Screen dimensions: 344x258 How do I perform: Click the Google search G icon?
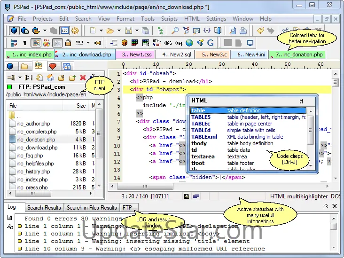[210, 43]
